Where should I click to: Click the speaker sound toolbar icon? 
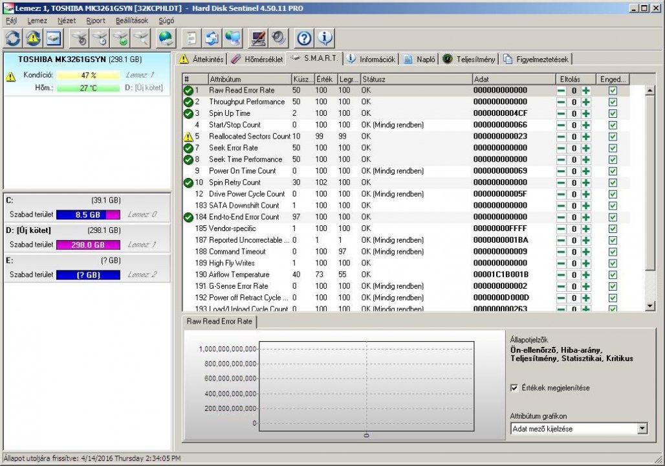tap(278, 39)
